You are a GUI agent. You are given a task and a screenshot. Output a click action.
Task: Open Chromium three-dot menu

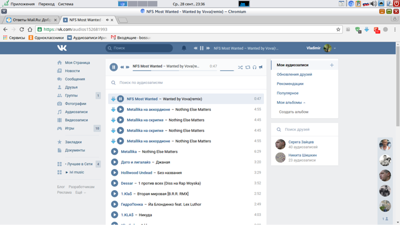(395, 29)
